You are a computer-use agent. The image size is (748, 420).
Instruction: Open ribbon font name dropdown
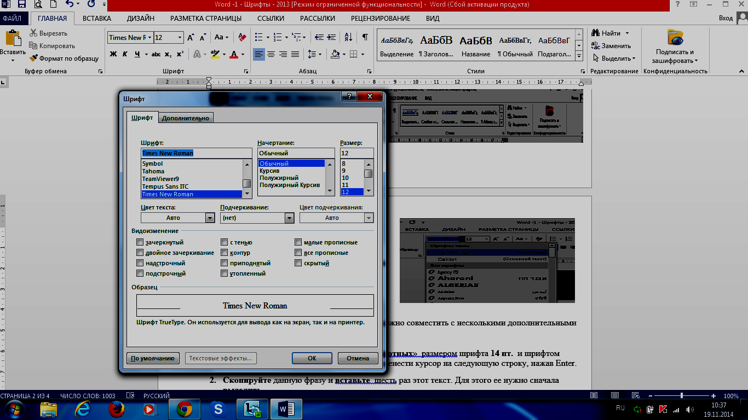pyautogui.click(x=149, y=38)
